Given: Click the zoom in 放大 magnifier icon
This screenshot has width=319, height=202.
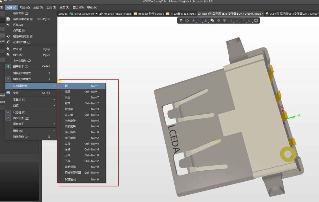Looking at the screenshot, I should 8,49.
